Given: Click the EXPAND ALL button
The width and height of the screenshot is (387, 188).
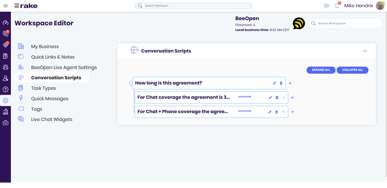Looking at the screenshot, I should pos(321,70).
